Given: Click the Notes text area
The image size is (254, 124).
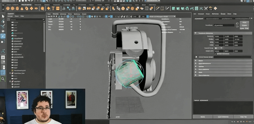Looking at the screenshot, I should point(223,108).
